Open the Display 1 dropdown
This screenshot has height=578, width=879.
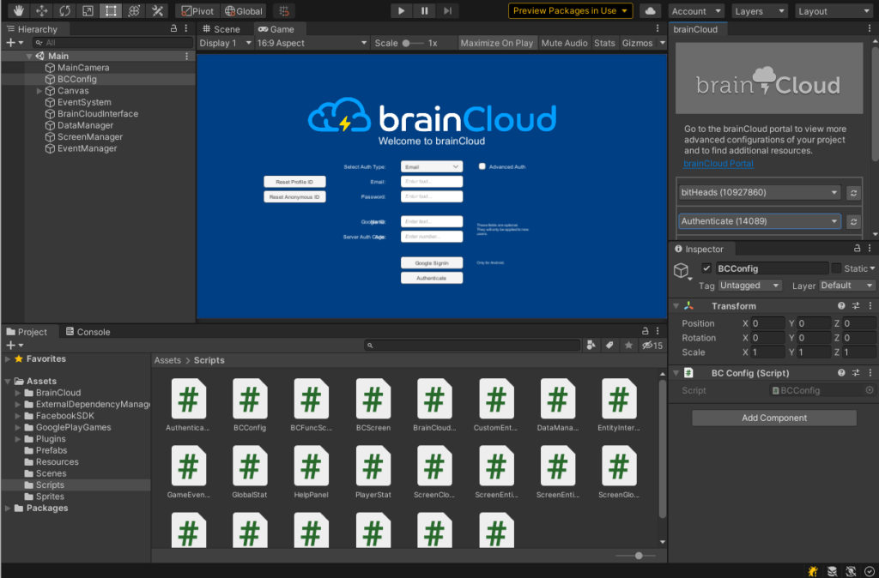(226, 43)
